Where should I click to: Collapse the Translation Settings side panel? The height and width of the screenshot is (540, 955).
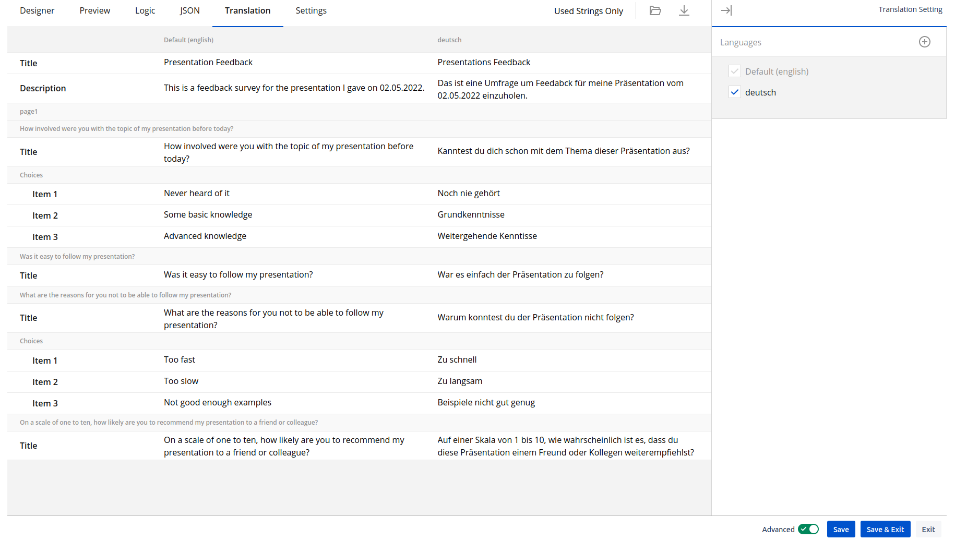click(x=726, y=10)
